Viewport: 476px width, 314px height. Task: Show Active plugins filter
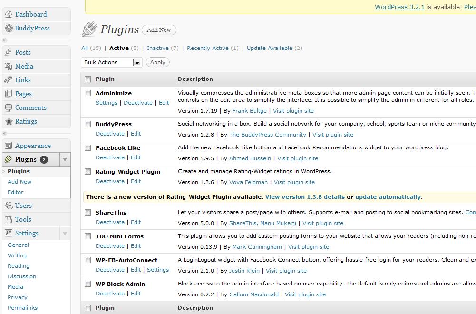click(119, 48)
